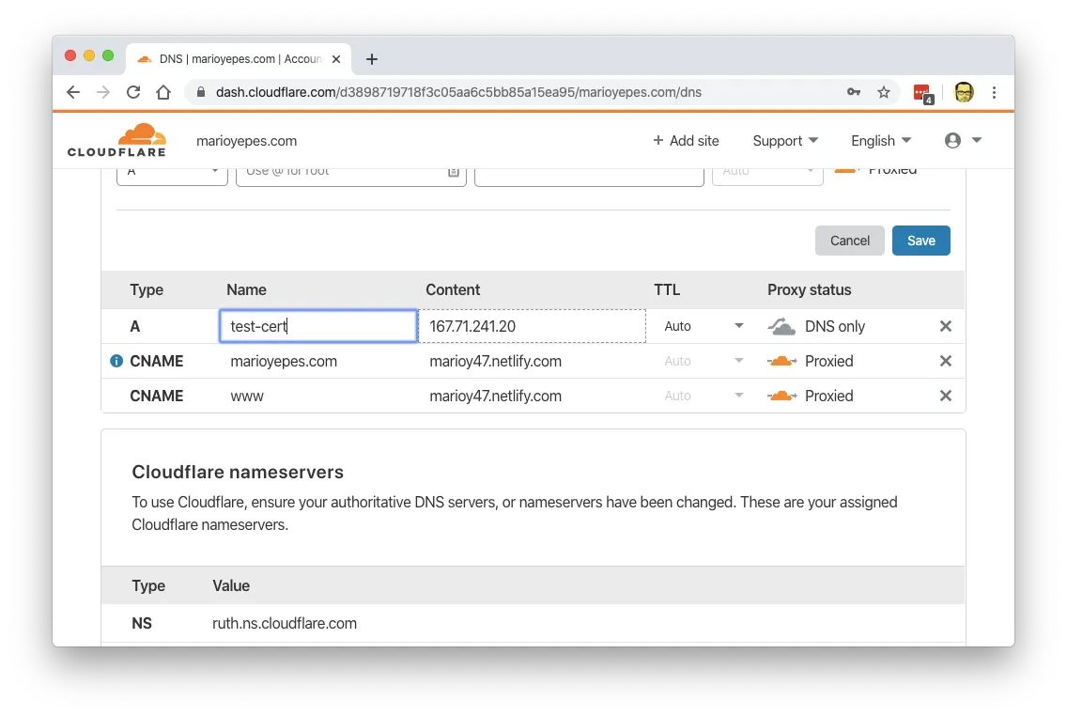Click the Content field with 167.71.241.20
The width and height of the screenshot is (1067, 716).
533,326
